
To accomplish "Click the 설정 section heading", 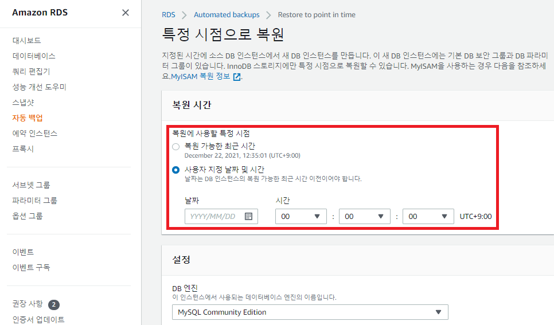I will [x=181, y=260].
